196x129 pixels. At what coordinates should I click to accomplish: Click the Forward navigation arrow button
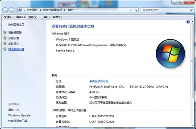pos(11,10)
